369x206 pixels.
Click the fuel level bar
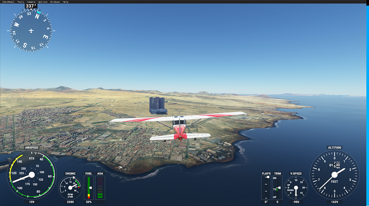(x=89, y=188)
